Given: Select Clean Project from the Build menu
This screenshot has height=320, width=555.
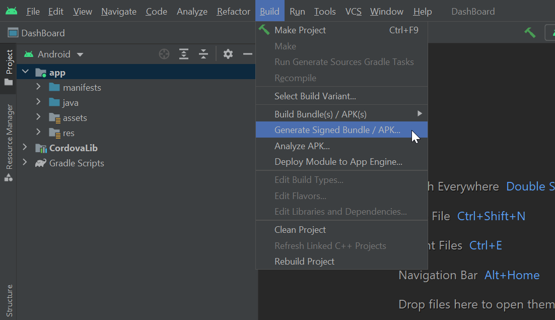Looking at the screenshot, I should coord(300,229).
